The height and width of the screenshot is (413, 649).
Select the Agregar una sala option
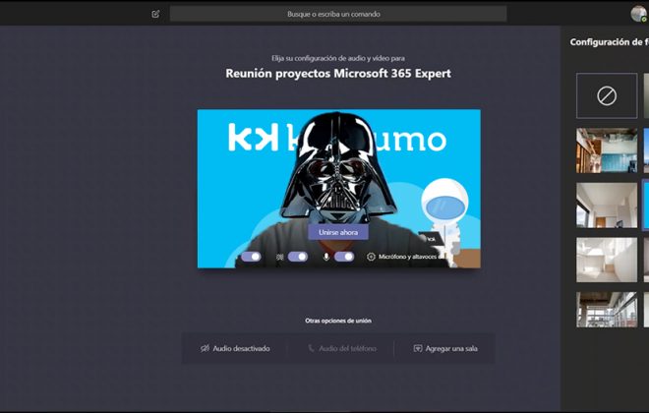click(445, 348)
